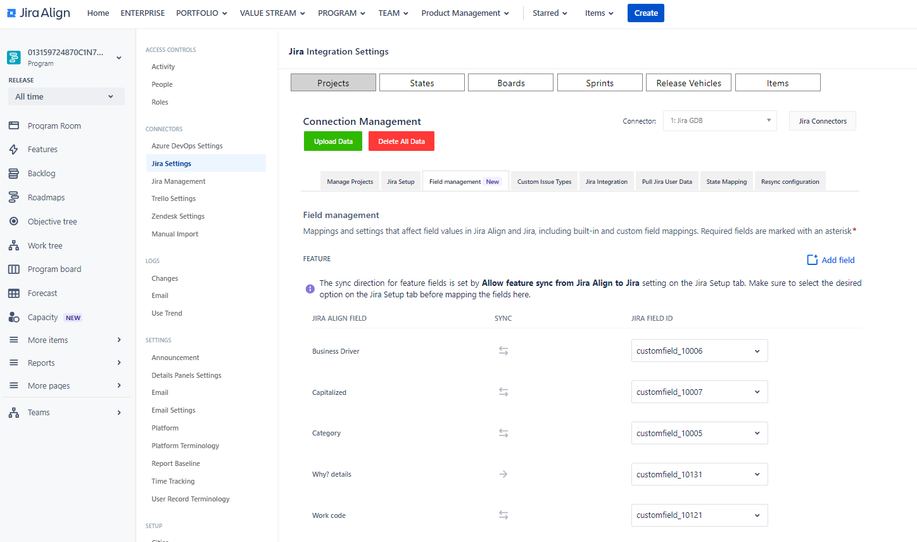Open the VALUE STREAM dropdown menu

tap(272, 13)
